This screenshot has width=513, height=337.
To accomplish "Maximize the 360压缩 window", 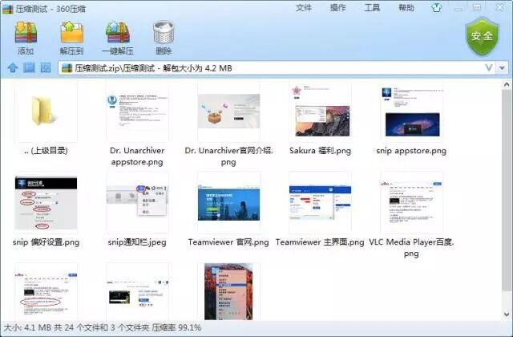I will (478, 8).
